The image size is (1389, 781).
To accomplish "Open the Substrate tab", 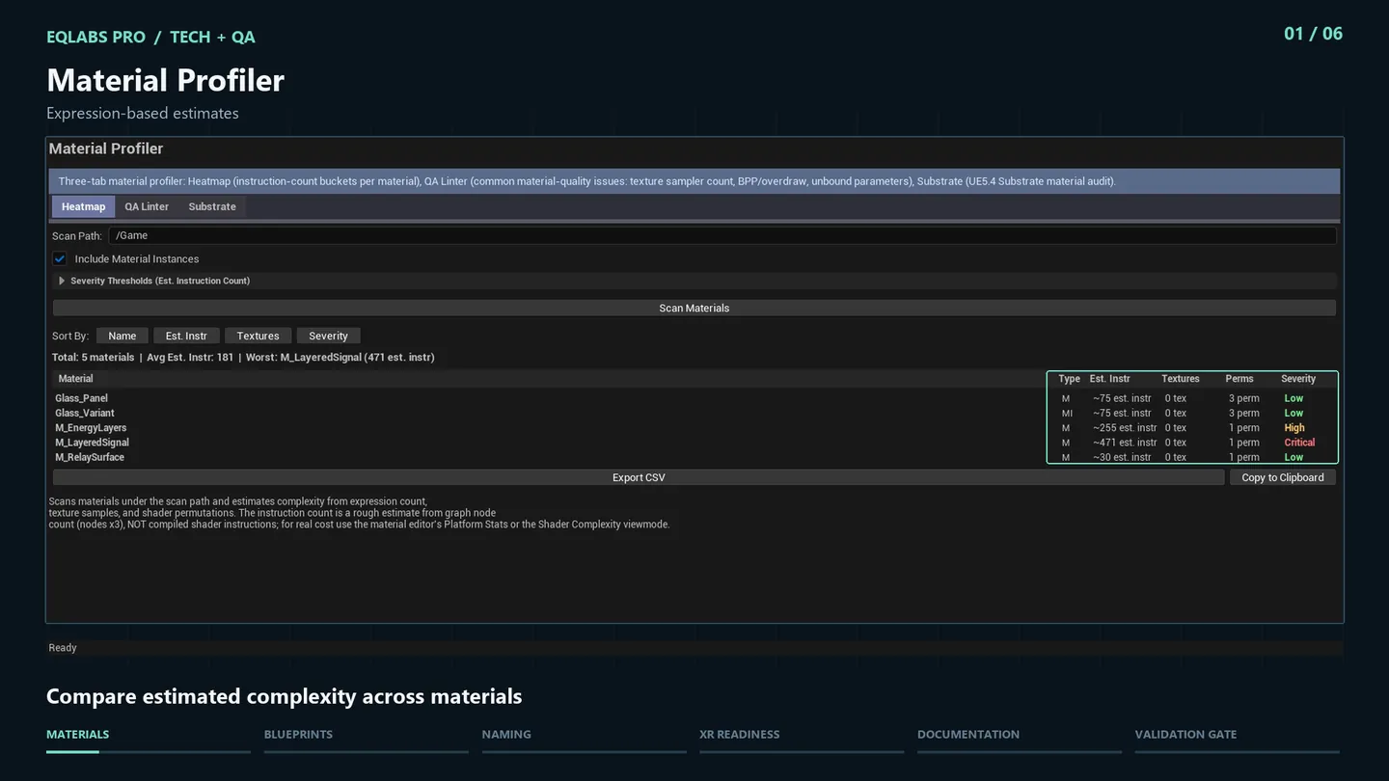I will 212,206.
